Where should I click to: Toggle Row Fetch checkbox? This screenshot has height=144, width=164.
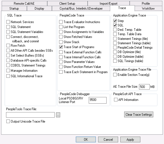coord(8,46)
